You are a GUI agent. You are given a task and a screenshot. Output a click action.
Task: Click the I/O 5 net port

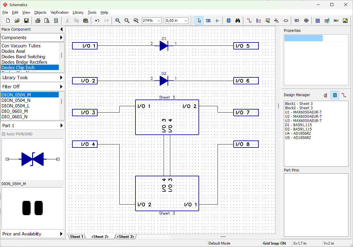tap(246, 46)
